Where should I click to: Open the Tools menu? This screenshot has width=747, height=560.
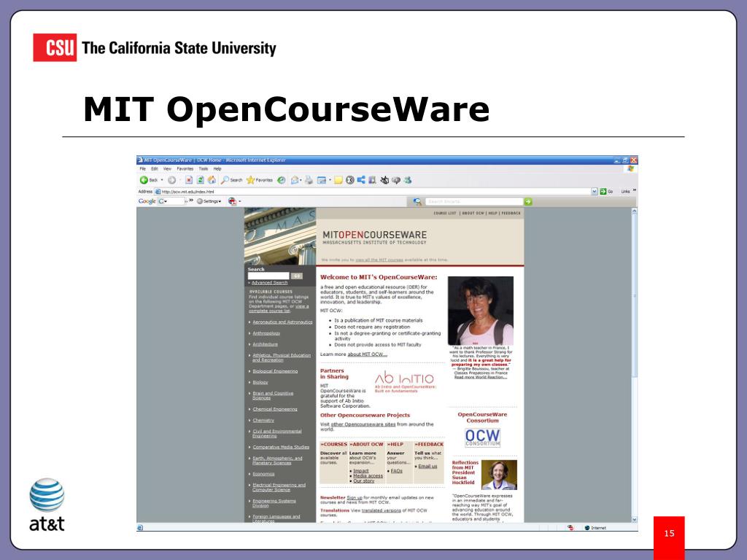[x=204, y=168]
